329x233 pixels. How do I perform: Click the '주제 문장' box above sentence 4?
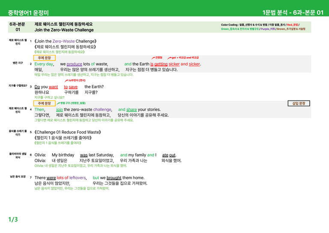(44, 103)
